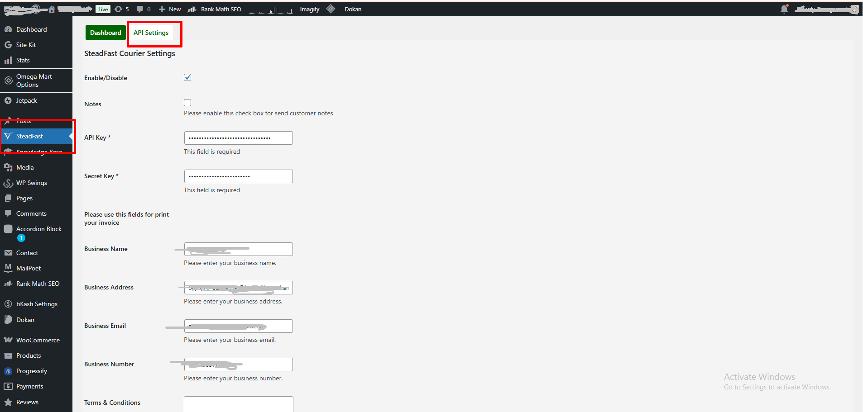Select the SteadFast sidebar menu item

(x=29, y=136)
